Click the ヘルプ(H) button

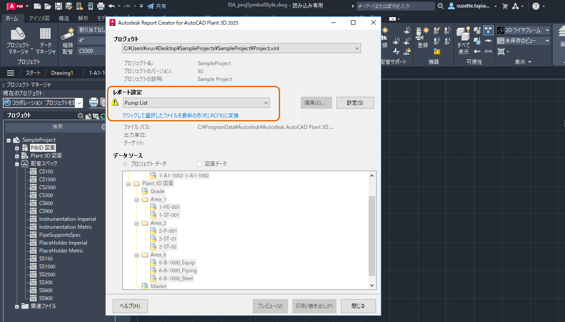(x=130, y=306)
